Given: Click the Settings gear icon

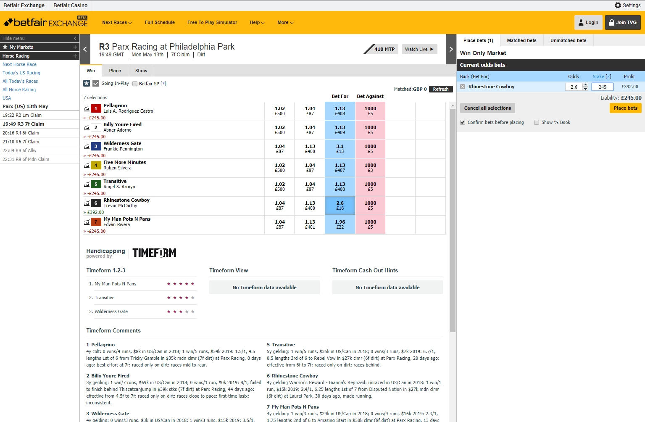Looking at the screenshot, I should point(618,5).
